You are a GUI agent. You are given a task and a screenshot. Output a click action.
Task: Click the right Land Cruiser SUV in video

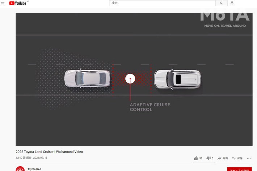[x=177, y=79]
